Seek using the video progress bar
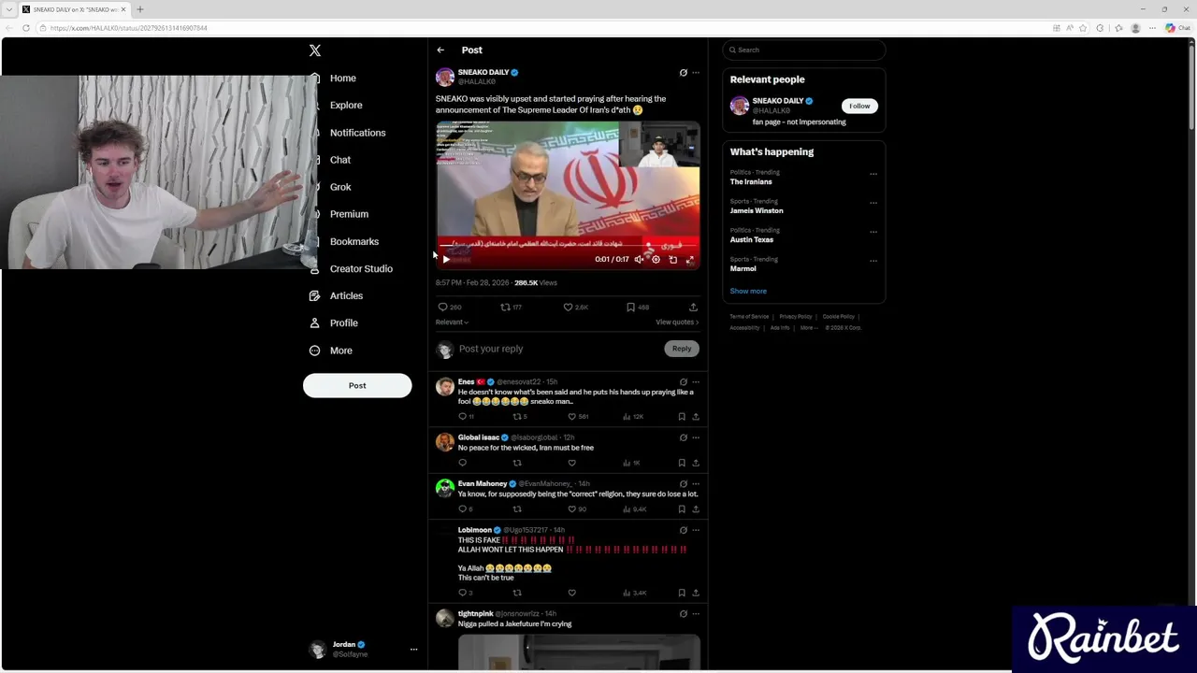Screen dimensions: 1197x673 tap(568, 248)
